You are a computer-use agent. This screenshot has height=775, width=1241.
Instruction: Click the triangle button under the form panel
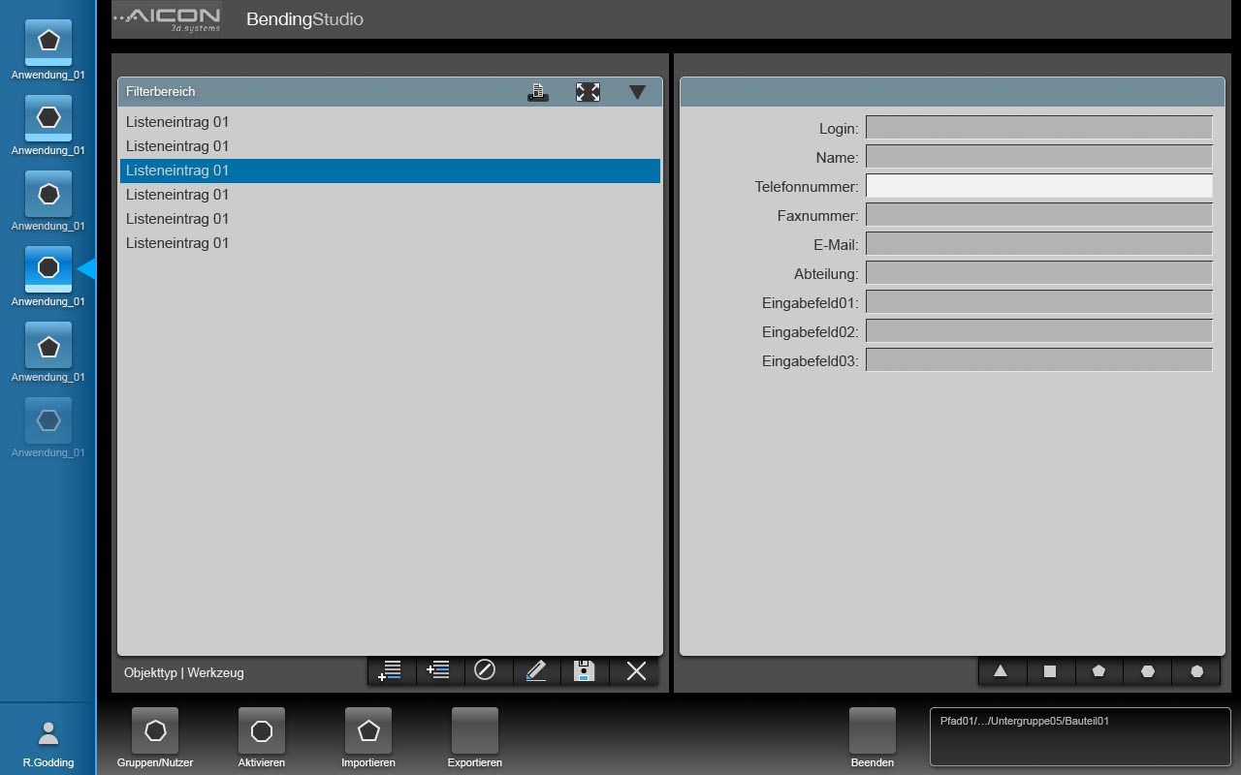pyautogui.click(x=1002, y=670)
